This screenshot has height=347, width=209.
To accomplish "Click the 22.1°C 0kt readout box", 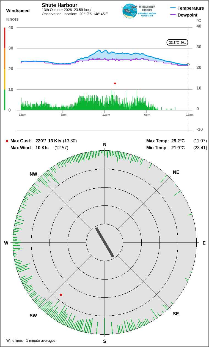I will pyautogui.click(x=177, y=42).
